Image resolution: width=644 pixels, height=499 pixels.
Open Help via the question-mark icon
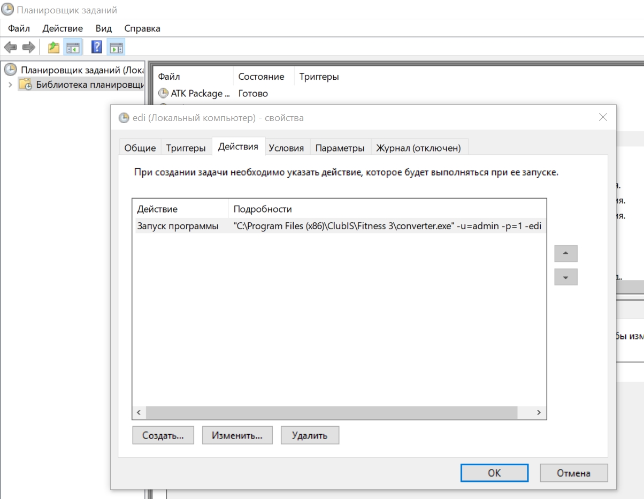click(97, 47)
